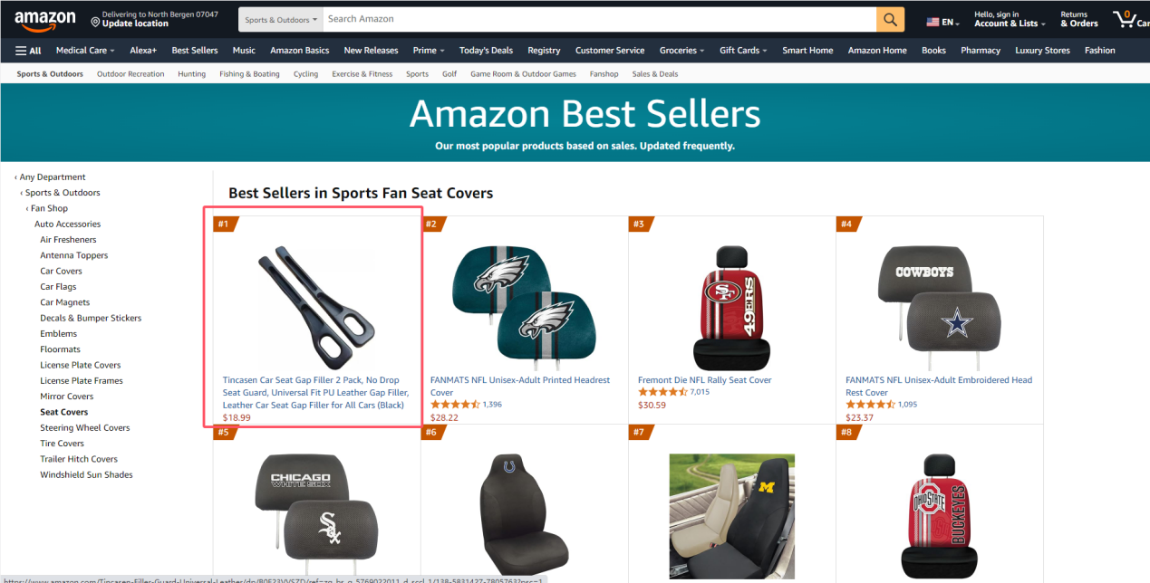Expand the Prime navigation dropdown
Image resolution: width=1150 pixels, height=583 pixels.
point(429,51)
